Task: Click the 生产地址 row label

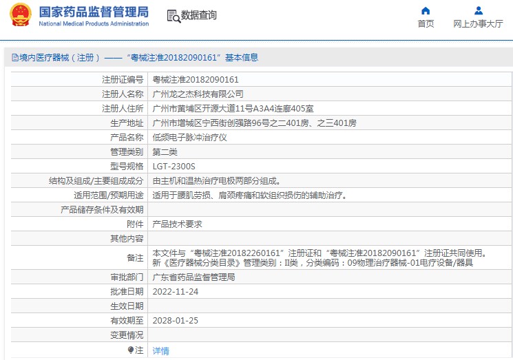Action: pos(127,123)
